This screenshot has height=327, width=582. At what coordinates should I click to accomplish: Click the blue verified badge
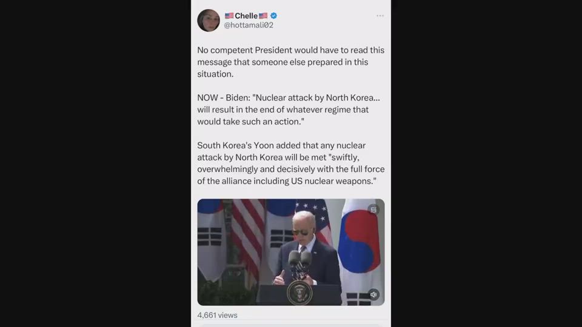pos(273,16)
